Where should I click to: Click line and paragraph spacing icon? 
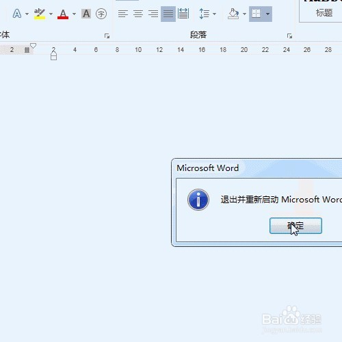point(205,14)
